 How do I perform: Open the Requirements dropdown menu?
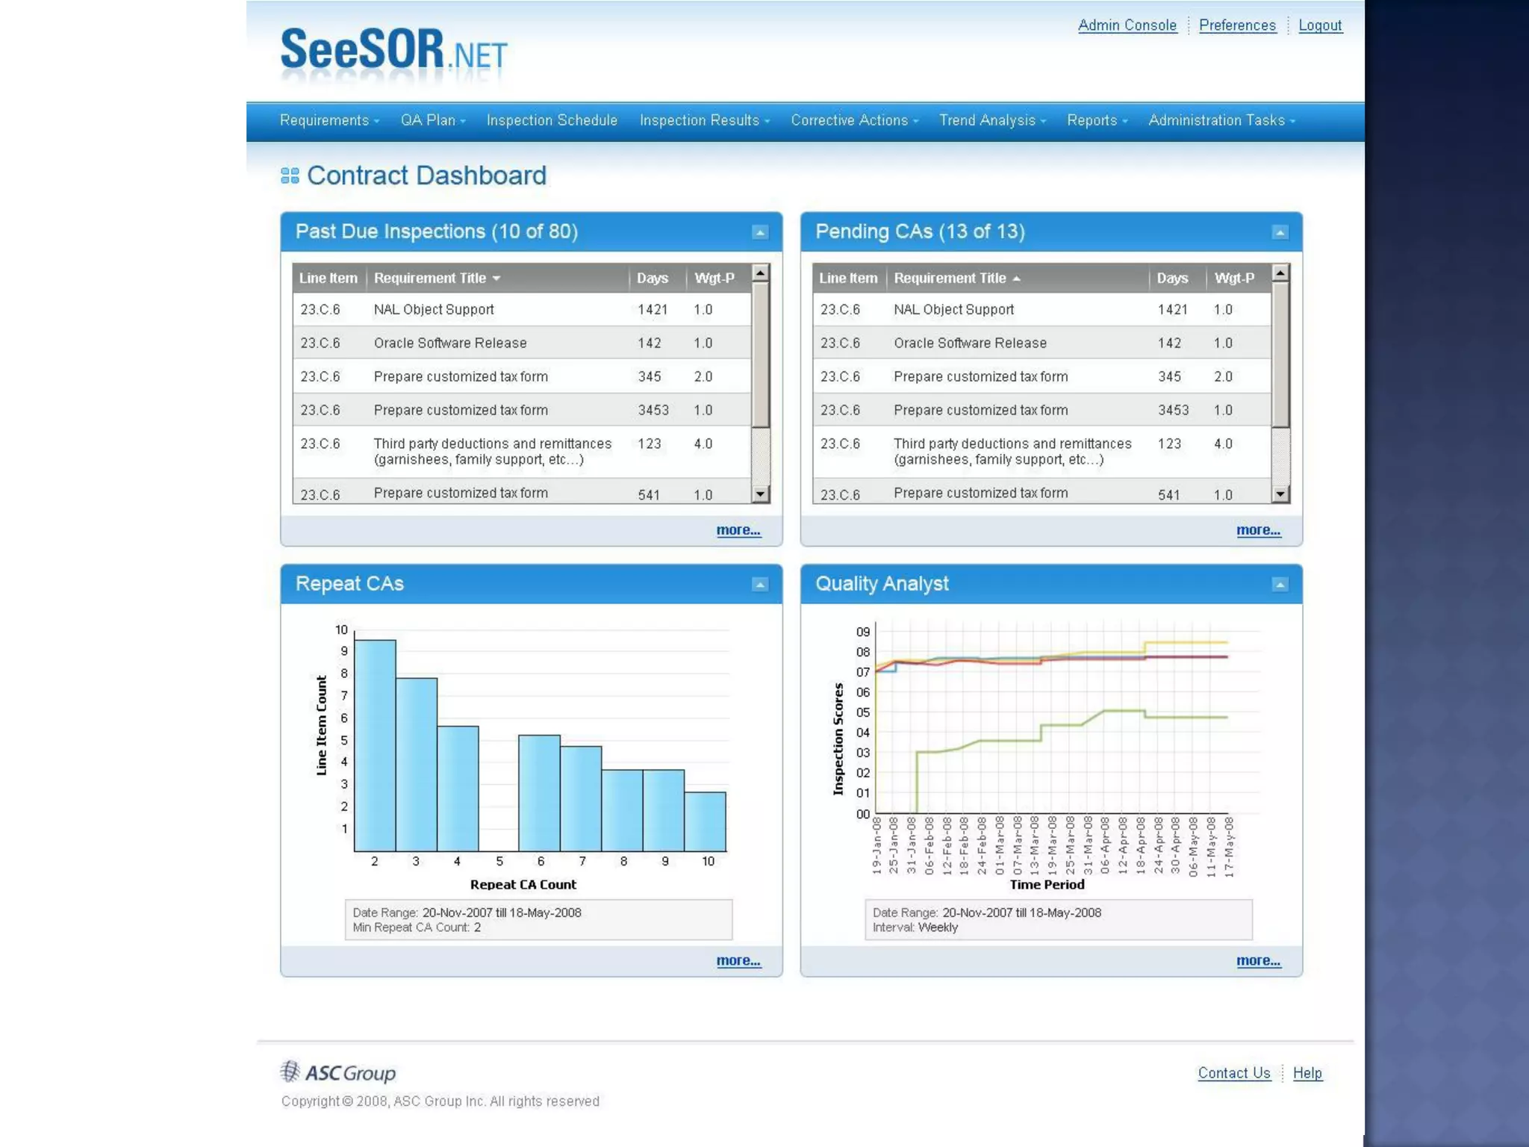[329, 121]
